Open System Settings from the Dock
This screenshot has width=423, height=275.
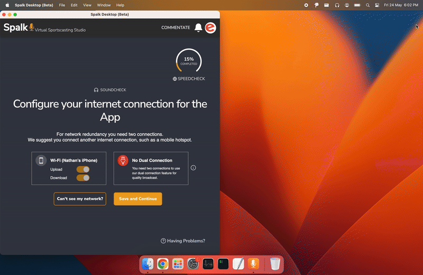[x=193, y=264]
